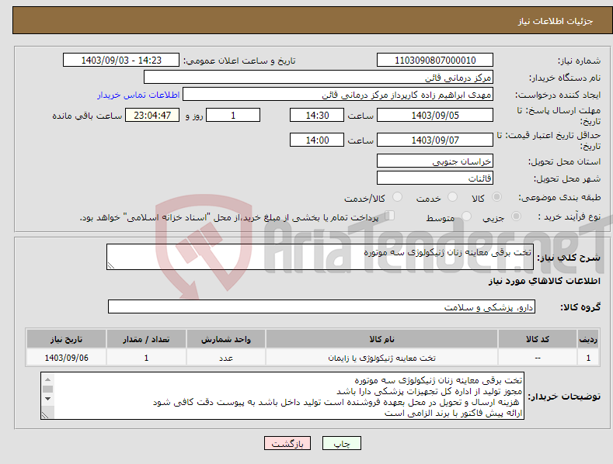
Task: Click the announcement date field 1403/09/03 - 14:23
Action: click(x=120, y=61)
